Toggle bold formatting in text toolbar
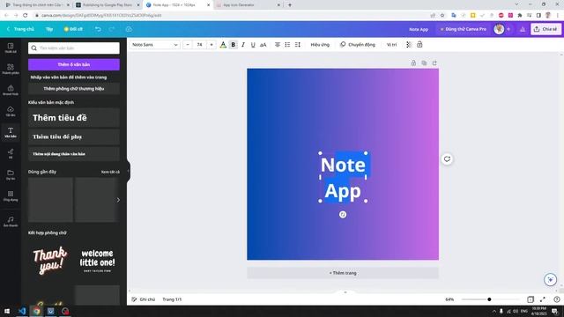Image resolution: width=564 pixels, height=317 pixels. [x=233, y=45]
